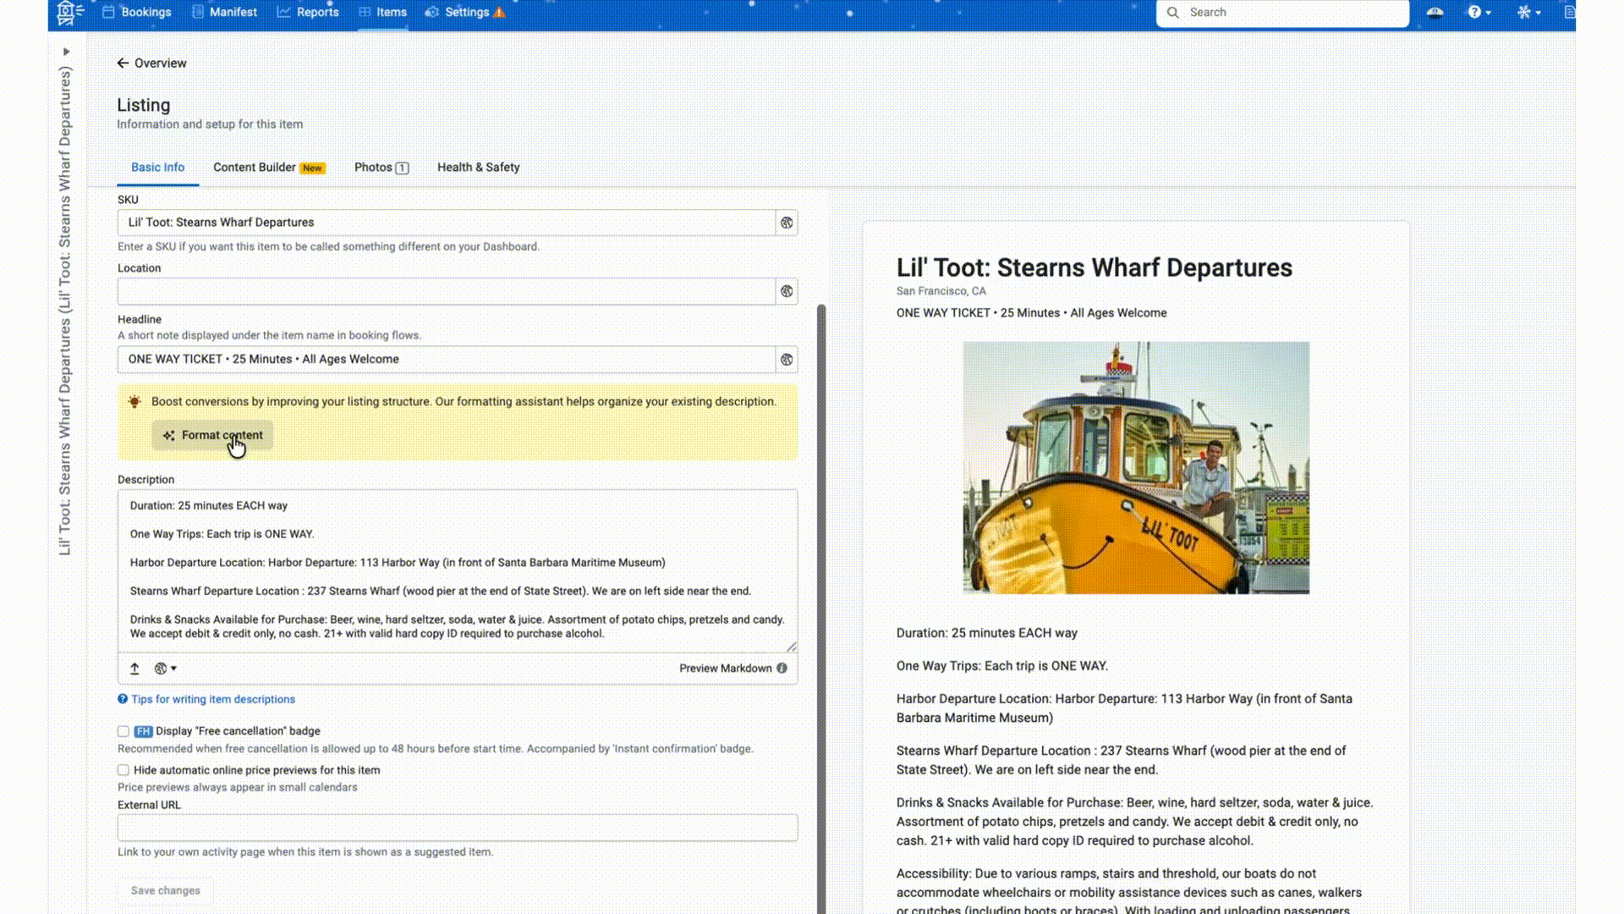
Task: Click the globe translate icon beside Headline field
Action: coord(787,360)
